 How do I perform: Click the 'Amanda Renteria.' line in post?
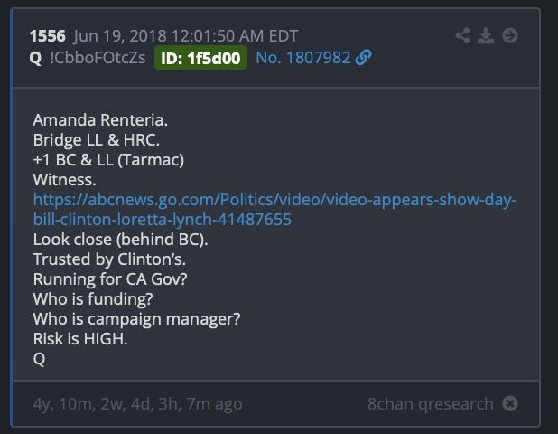click(x=100, y=120)
